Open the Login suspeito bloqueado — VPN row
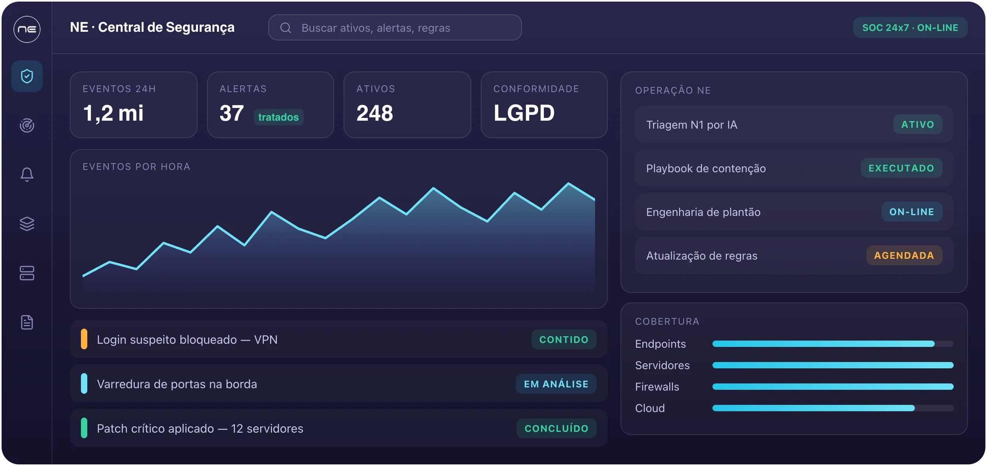 [339, 339]
